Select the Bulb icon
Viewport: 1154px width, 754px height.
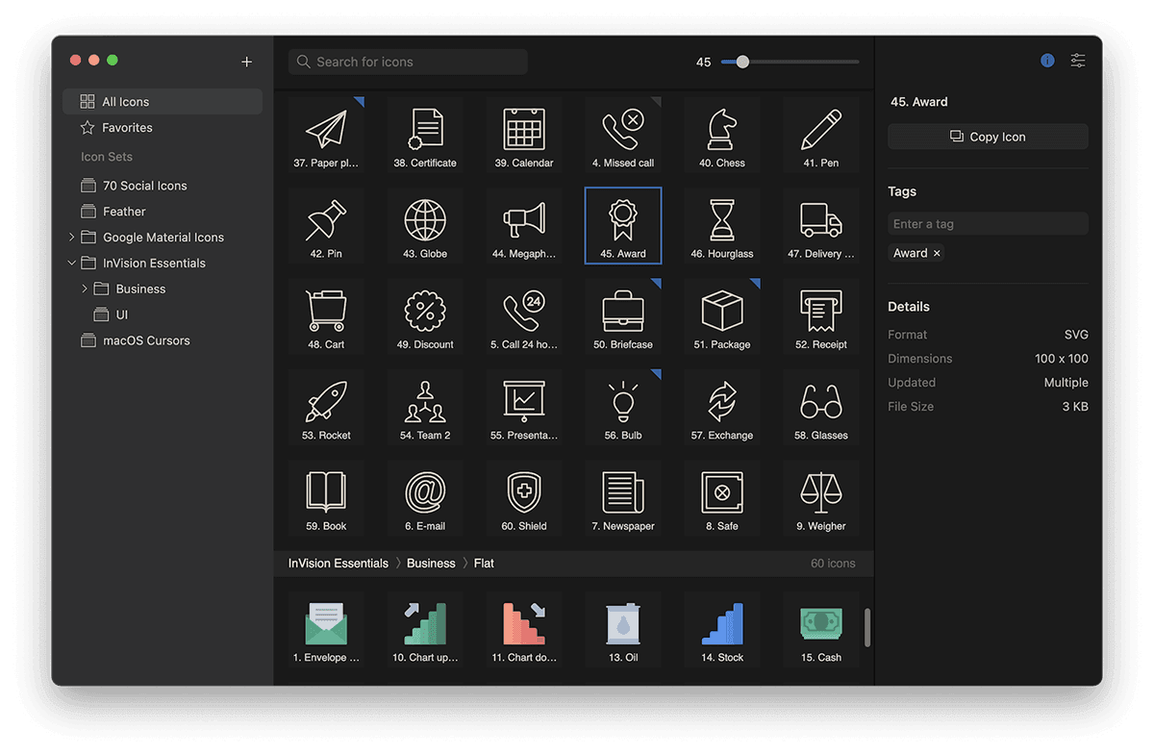point(623,408)
